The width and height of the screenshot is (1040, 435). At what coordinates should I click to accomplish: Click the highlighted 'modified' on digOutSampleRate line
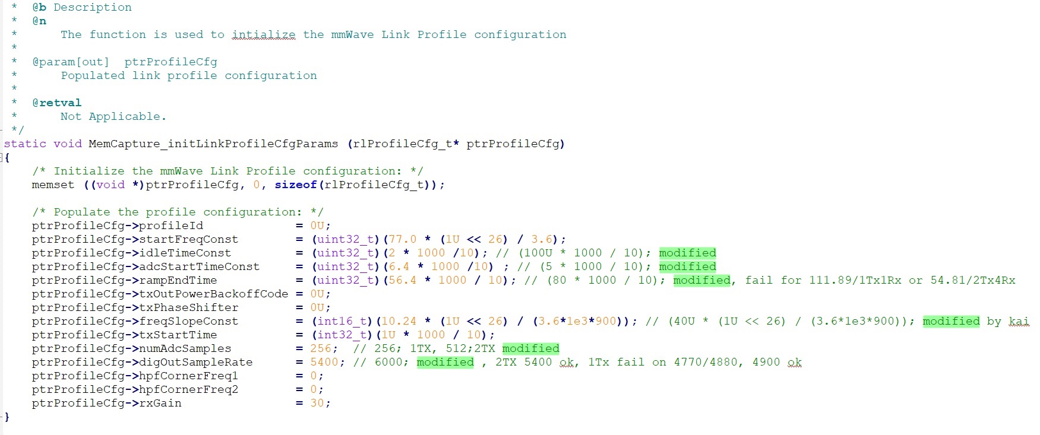point(445,362)
